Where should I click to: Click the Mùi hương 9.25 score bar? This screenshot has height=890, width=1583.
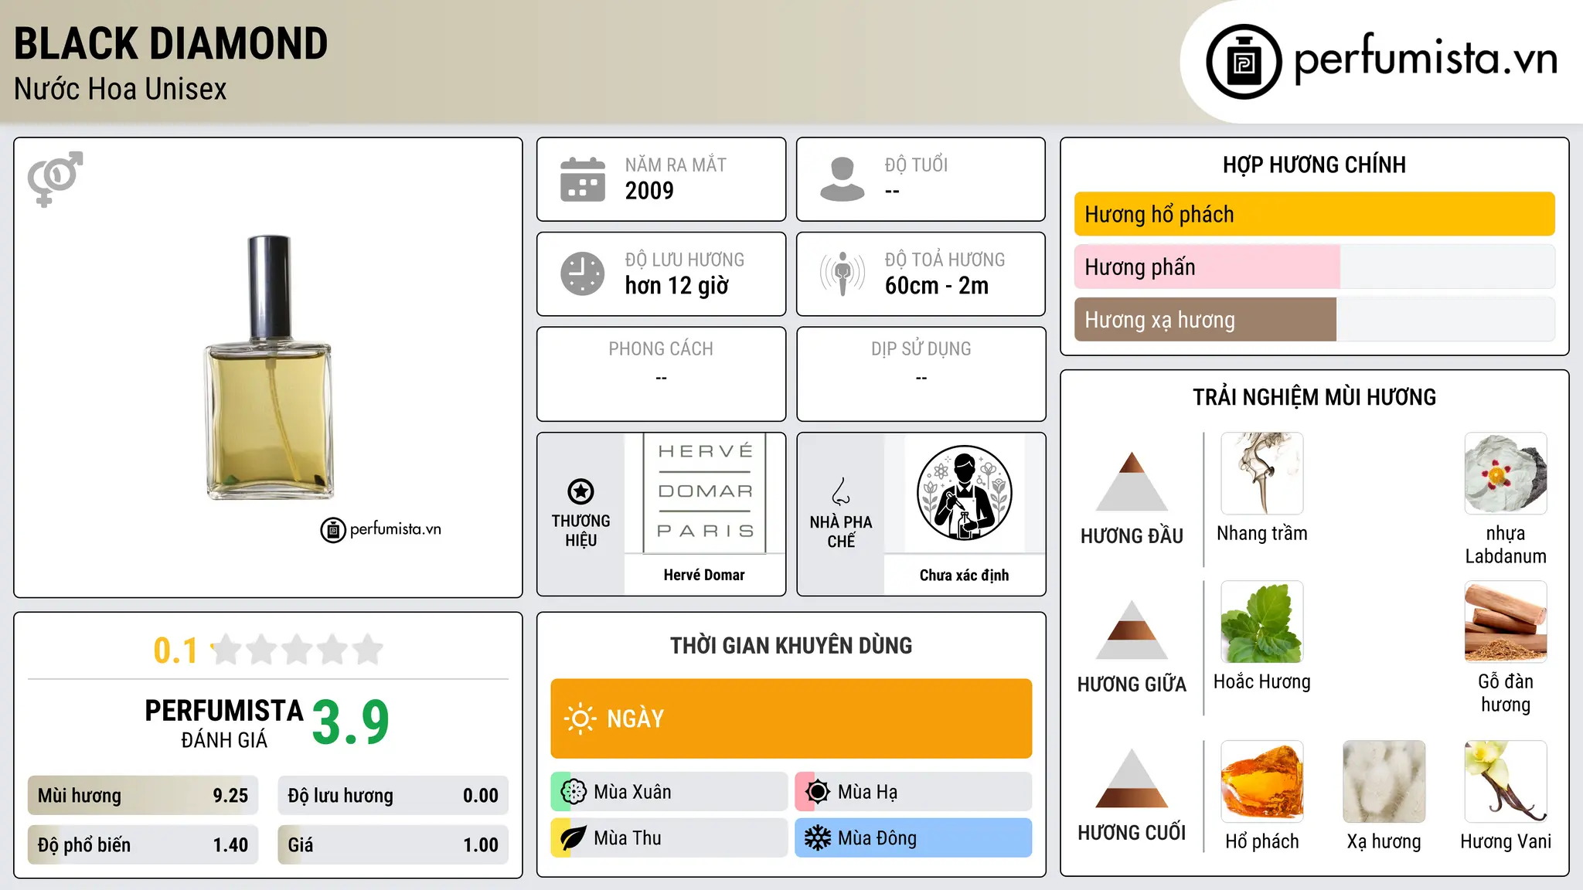(143, 796)
